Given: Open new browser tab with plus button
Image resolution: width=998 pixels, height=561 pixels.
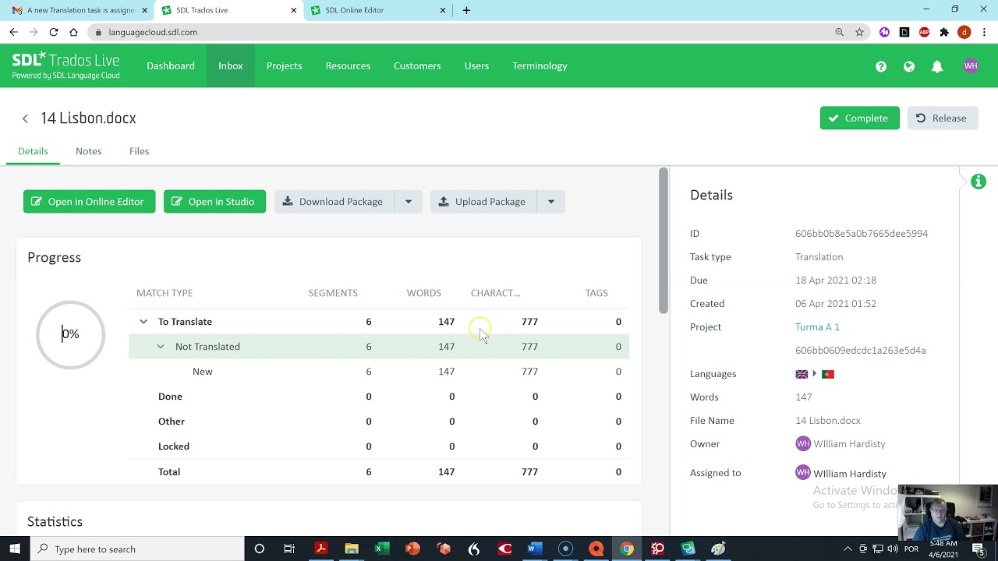Looking at the screenshot, I should point(466,10).
